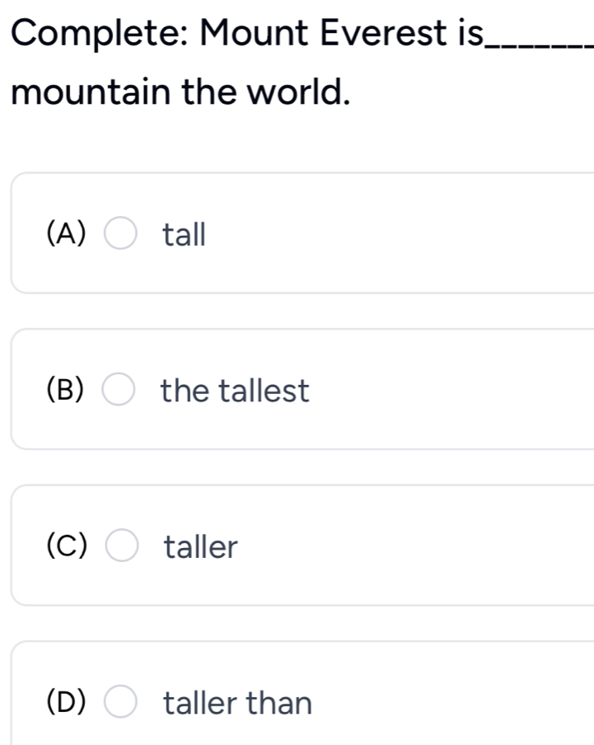Screen dimensions: 594x745
Task: Choose the radio circle beside 'taller'
Action: 121,546
